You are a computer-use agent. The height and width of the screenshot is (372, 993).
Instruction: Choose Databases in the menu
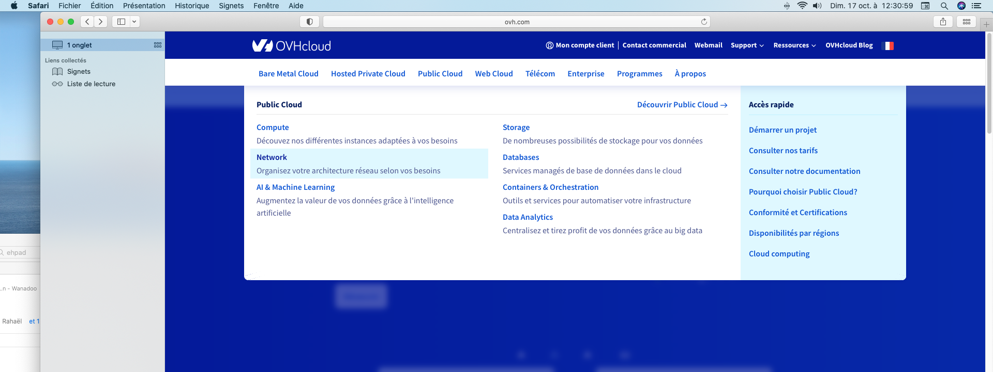(x=521, y=157)
